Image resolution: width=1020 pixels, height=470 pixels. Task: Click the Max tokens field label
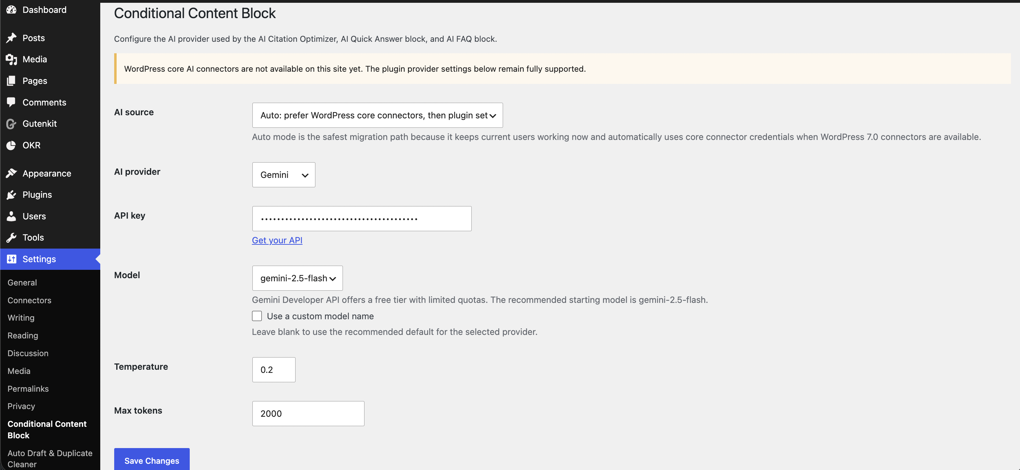pos(138,410)
